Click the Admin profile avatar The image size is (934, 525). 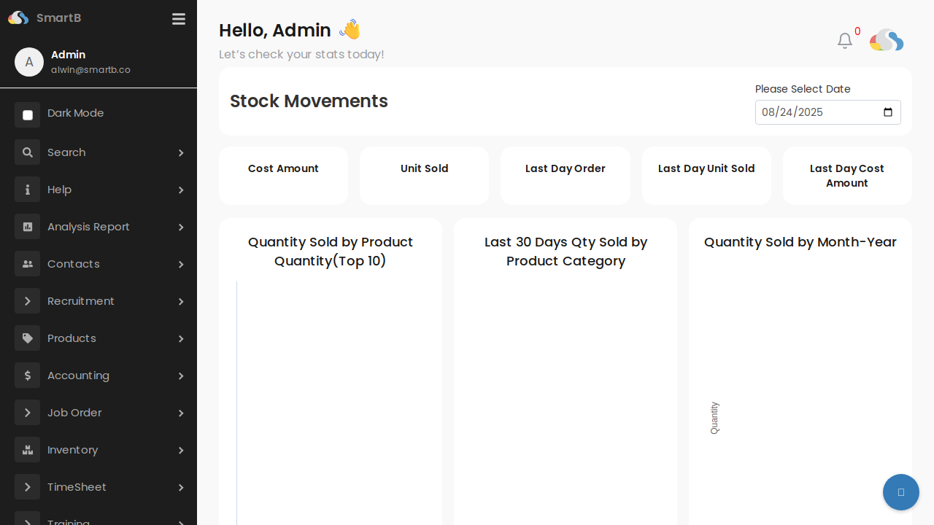(29, 62)
